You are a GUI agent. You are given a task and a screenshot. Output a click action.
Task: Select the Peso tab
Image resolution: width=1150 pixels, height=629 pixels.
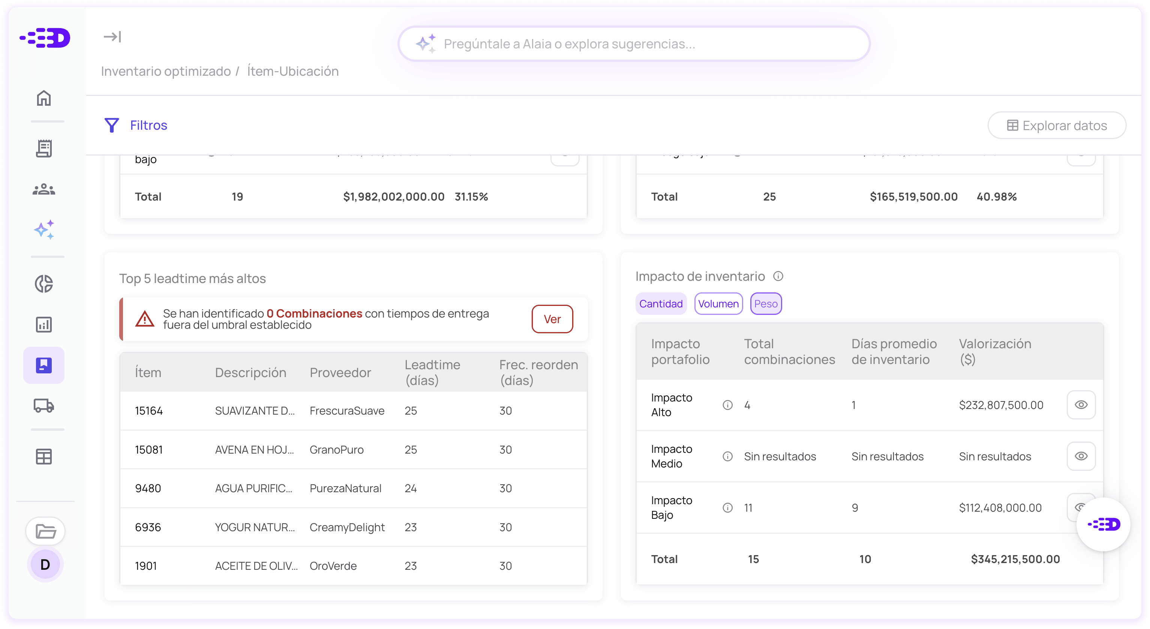coord(766,304)
